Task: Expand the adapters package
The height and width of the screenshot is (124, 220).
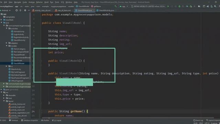Action: [7, 43]
